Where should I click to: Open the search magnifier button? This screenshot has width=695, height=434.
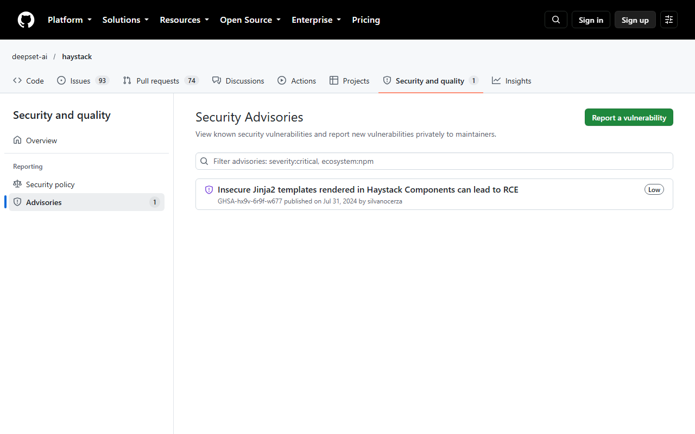(556, 20)
